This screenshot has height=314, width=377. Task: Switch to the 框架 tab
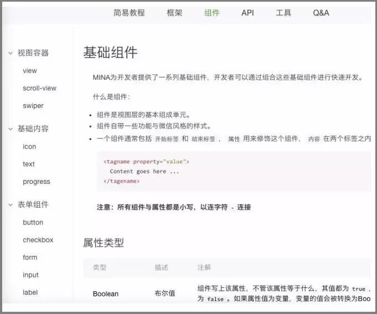[174, 13]
